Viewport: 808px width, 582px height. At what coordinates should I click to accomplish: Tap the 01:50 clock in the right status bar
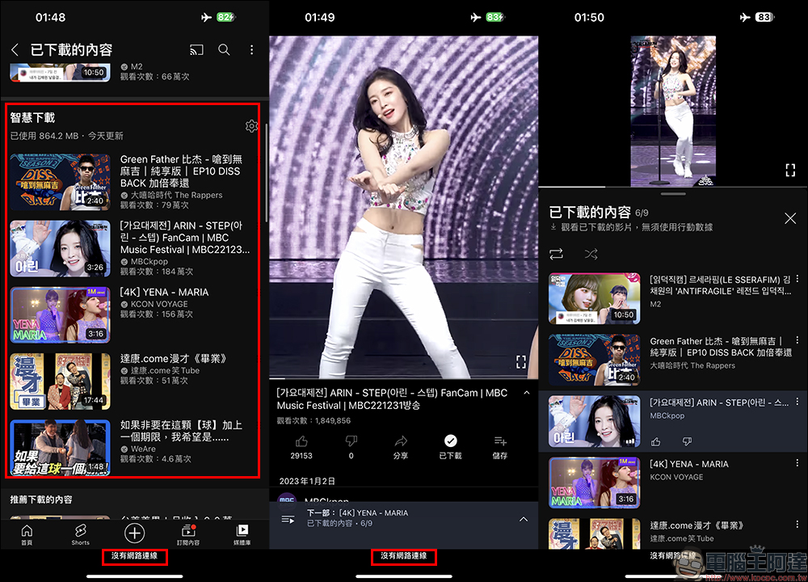[589, 17]
